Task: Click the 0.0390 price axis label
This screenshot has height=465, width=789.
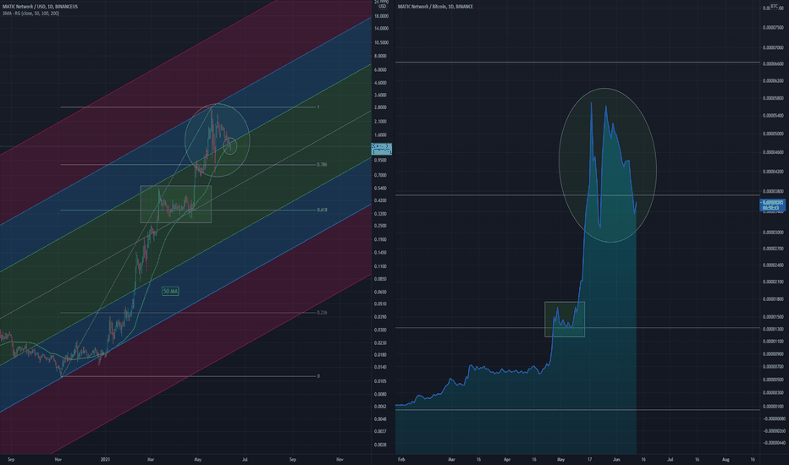Action: [x=381, y=317]
